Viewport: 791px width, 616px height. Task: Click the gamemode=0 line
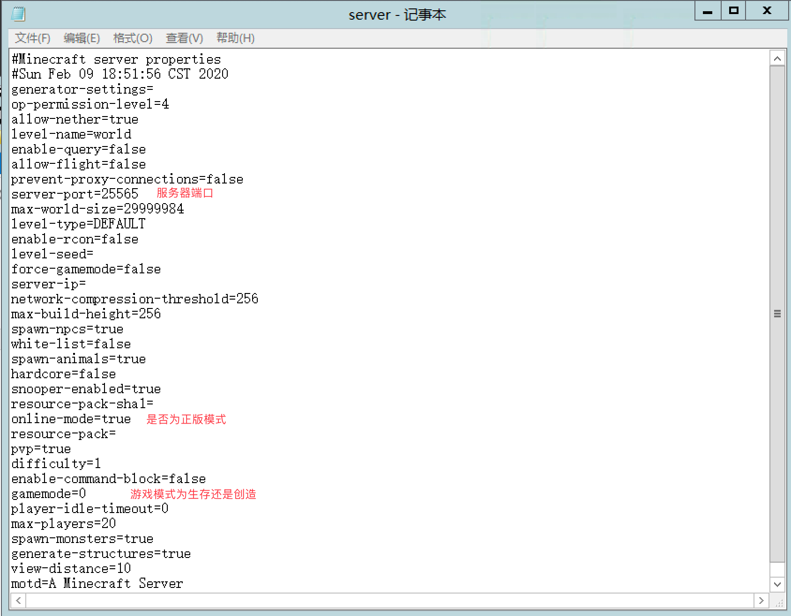pos(49,494)
